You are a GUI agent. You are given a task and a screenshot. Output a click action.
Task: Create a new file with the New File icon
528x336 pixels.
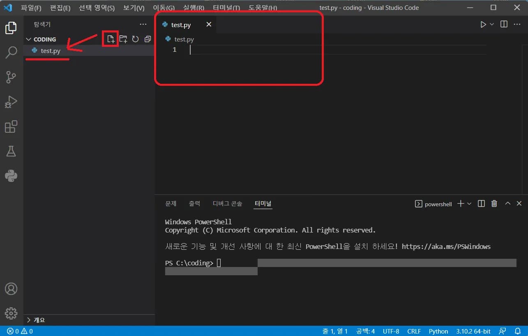[x=110, y=39]
